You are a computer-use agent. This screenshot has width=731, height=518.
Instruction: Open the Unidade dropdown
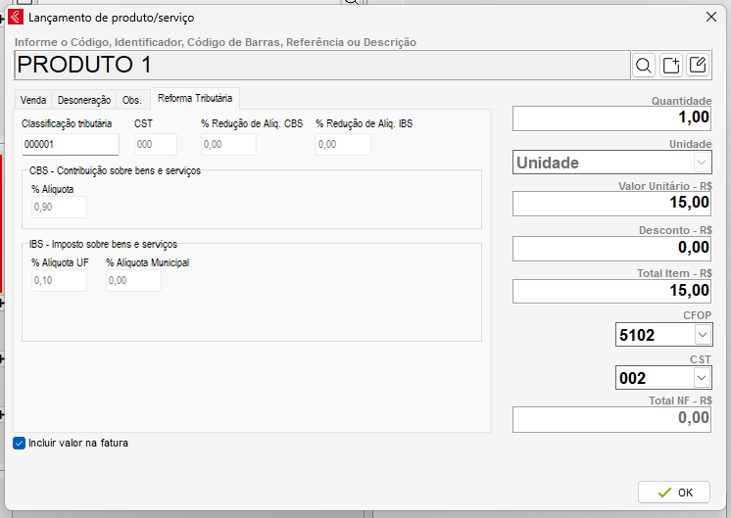702,162
